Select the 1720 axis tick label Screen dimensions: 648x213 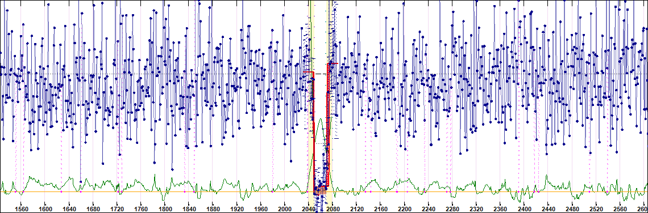pyautogui.click(x=117, y=208)
